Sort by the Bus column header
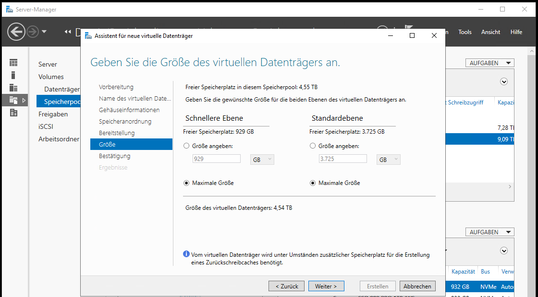 pos(485,271)
